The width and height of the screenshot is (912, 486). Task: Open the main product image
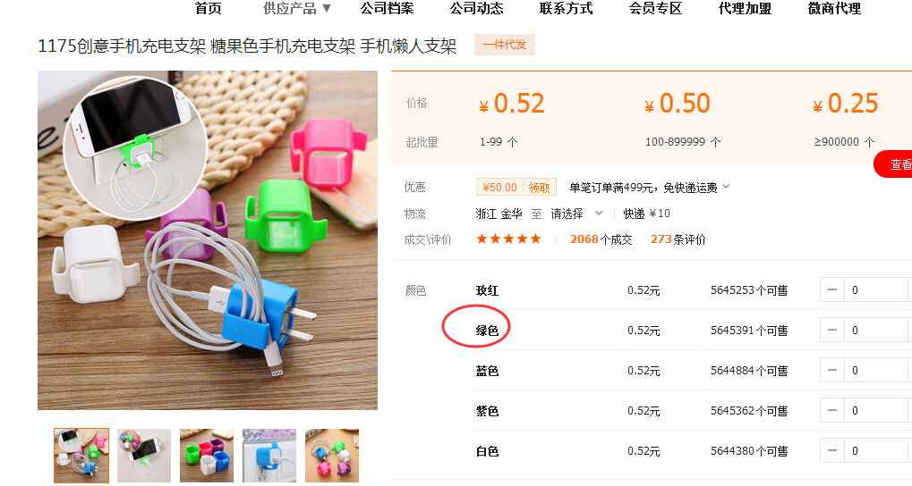[x=208, y=240]
